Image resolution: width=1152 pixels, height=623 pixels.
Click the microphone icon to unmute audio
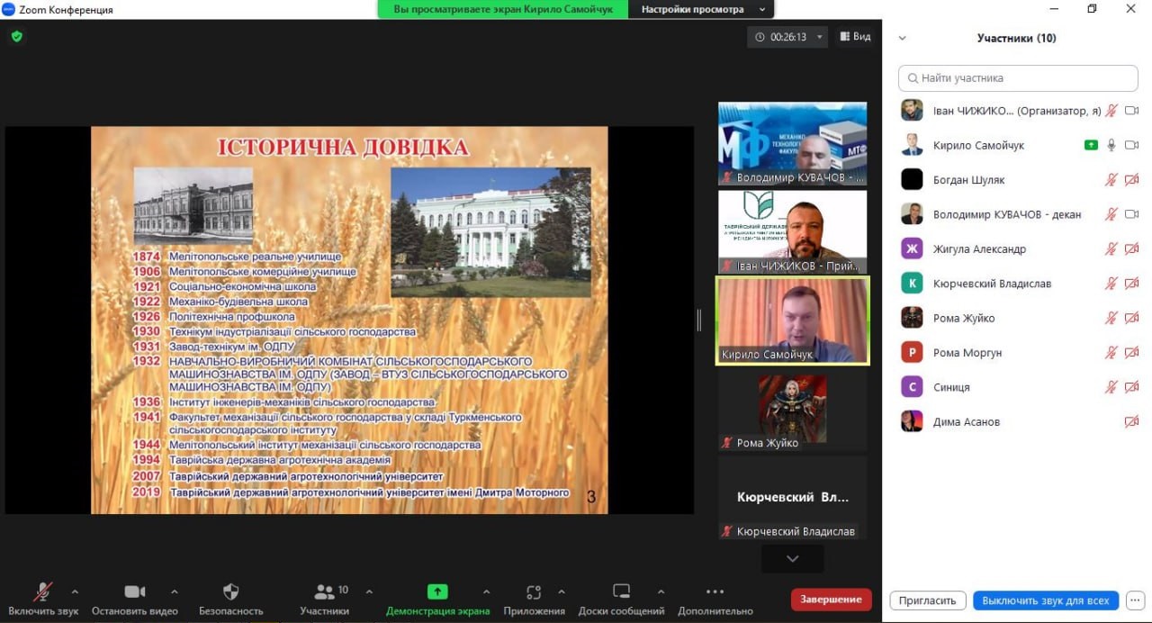(x=42, y=591)
